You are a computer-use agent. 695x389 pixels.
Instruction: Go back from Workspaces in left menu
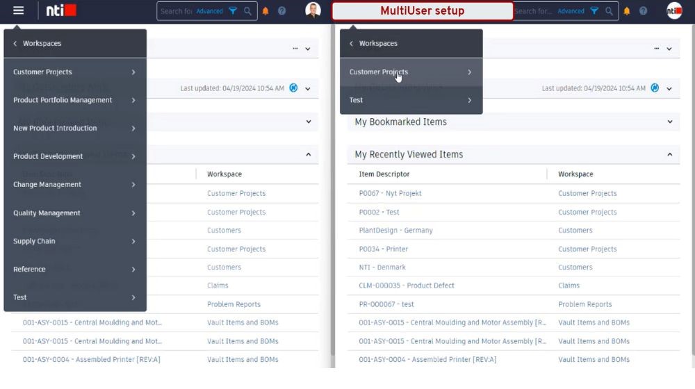pyautogui.click(x=15, y=44)
